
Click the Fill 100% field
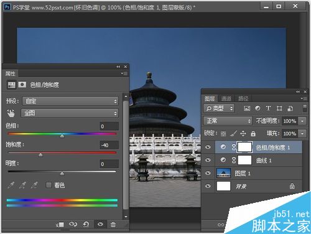coord(290,134)
